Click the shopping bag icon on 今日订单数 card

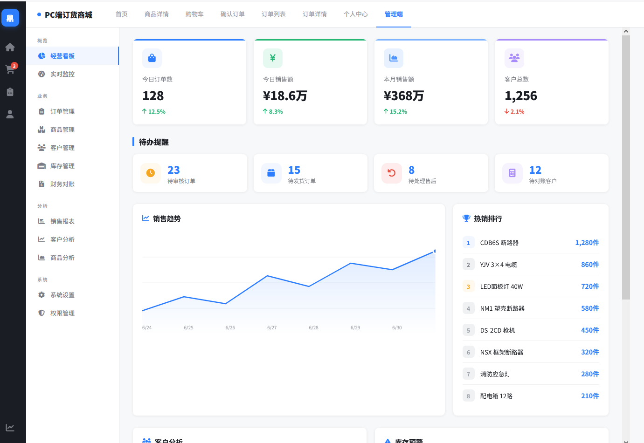(x=152, y=58)
